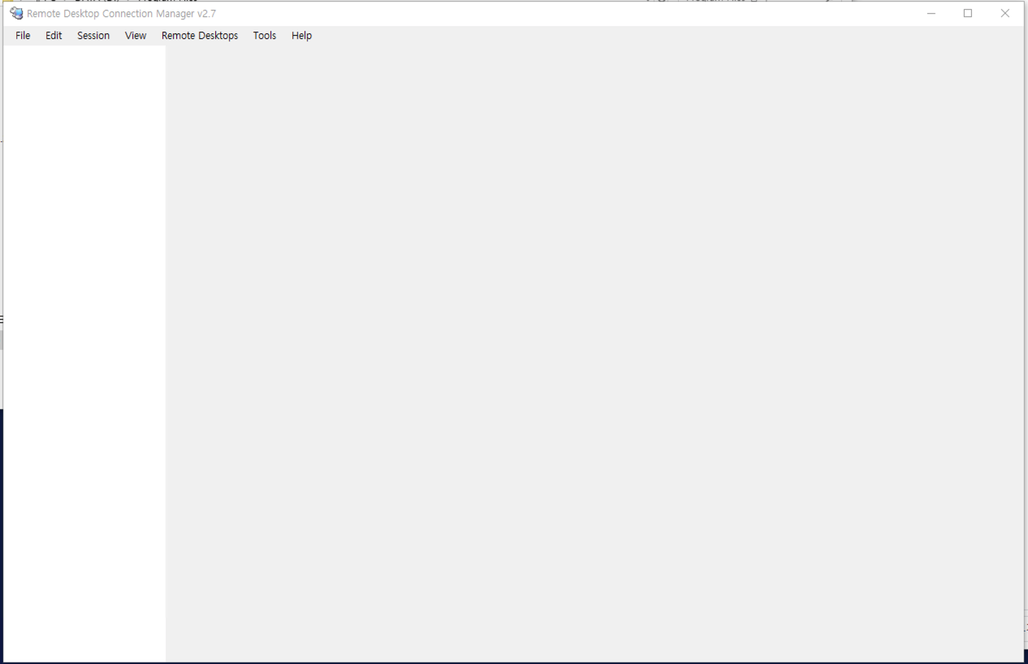Screen dimensions: 1028x664
Task: Open the Session menu
Action: pyautogui.click(x=93, y=36)
